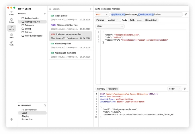Open the JSON body type dropdown
Image resolution: width=195 pixels, height=134 pixels.
tap(110, 26)
